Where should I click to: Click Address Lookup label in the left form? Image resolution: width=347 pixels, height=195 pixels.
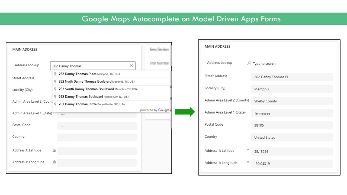[27, 65]
